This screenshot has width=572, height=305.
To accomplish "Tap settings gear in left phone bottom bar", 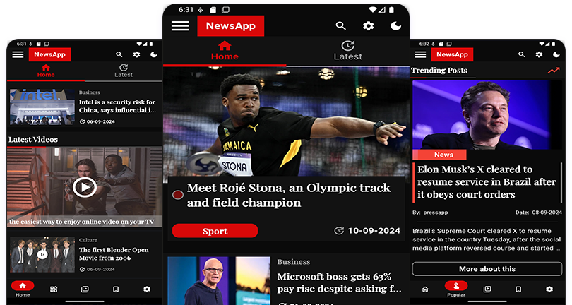I will [147, 289].
